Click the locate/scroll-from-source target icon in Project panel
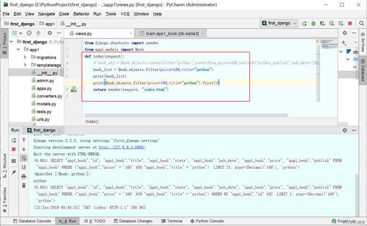 click(x=29, y=33)
